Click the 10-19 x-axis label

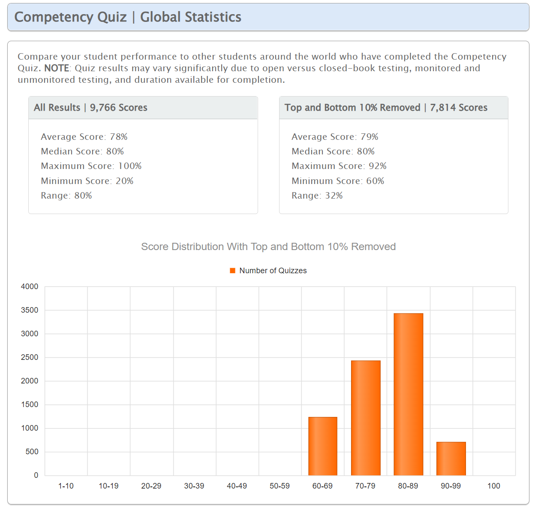[x=108, y=486]
